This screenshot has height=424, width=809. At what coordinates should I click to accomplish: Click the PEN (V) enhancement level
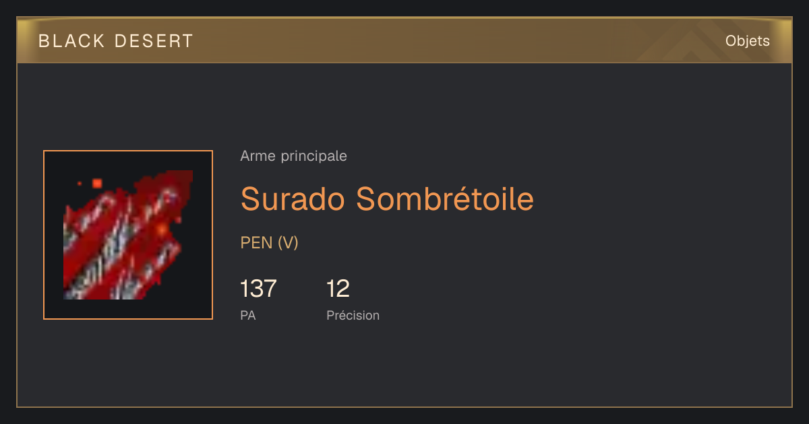[x=269, y=243]
